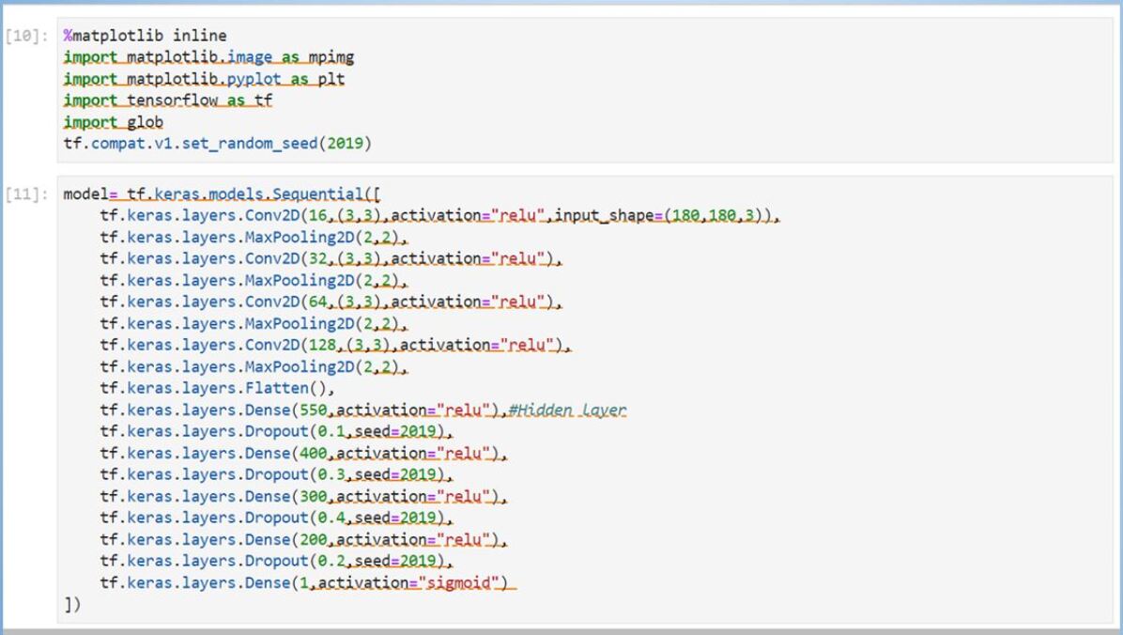Click the #Hidden Layer comment

coord(567,410)
